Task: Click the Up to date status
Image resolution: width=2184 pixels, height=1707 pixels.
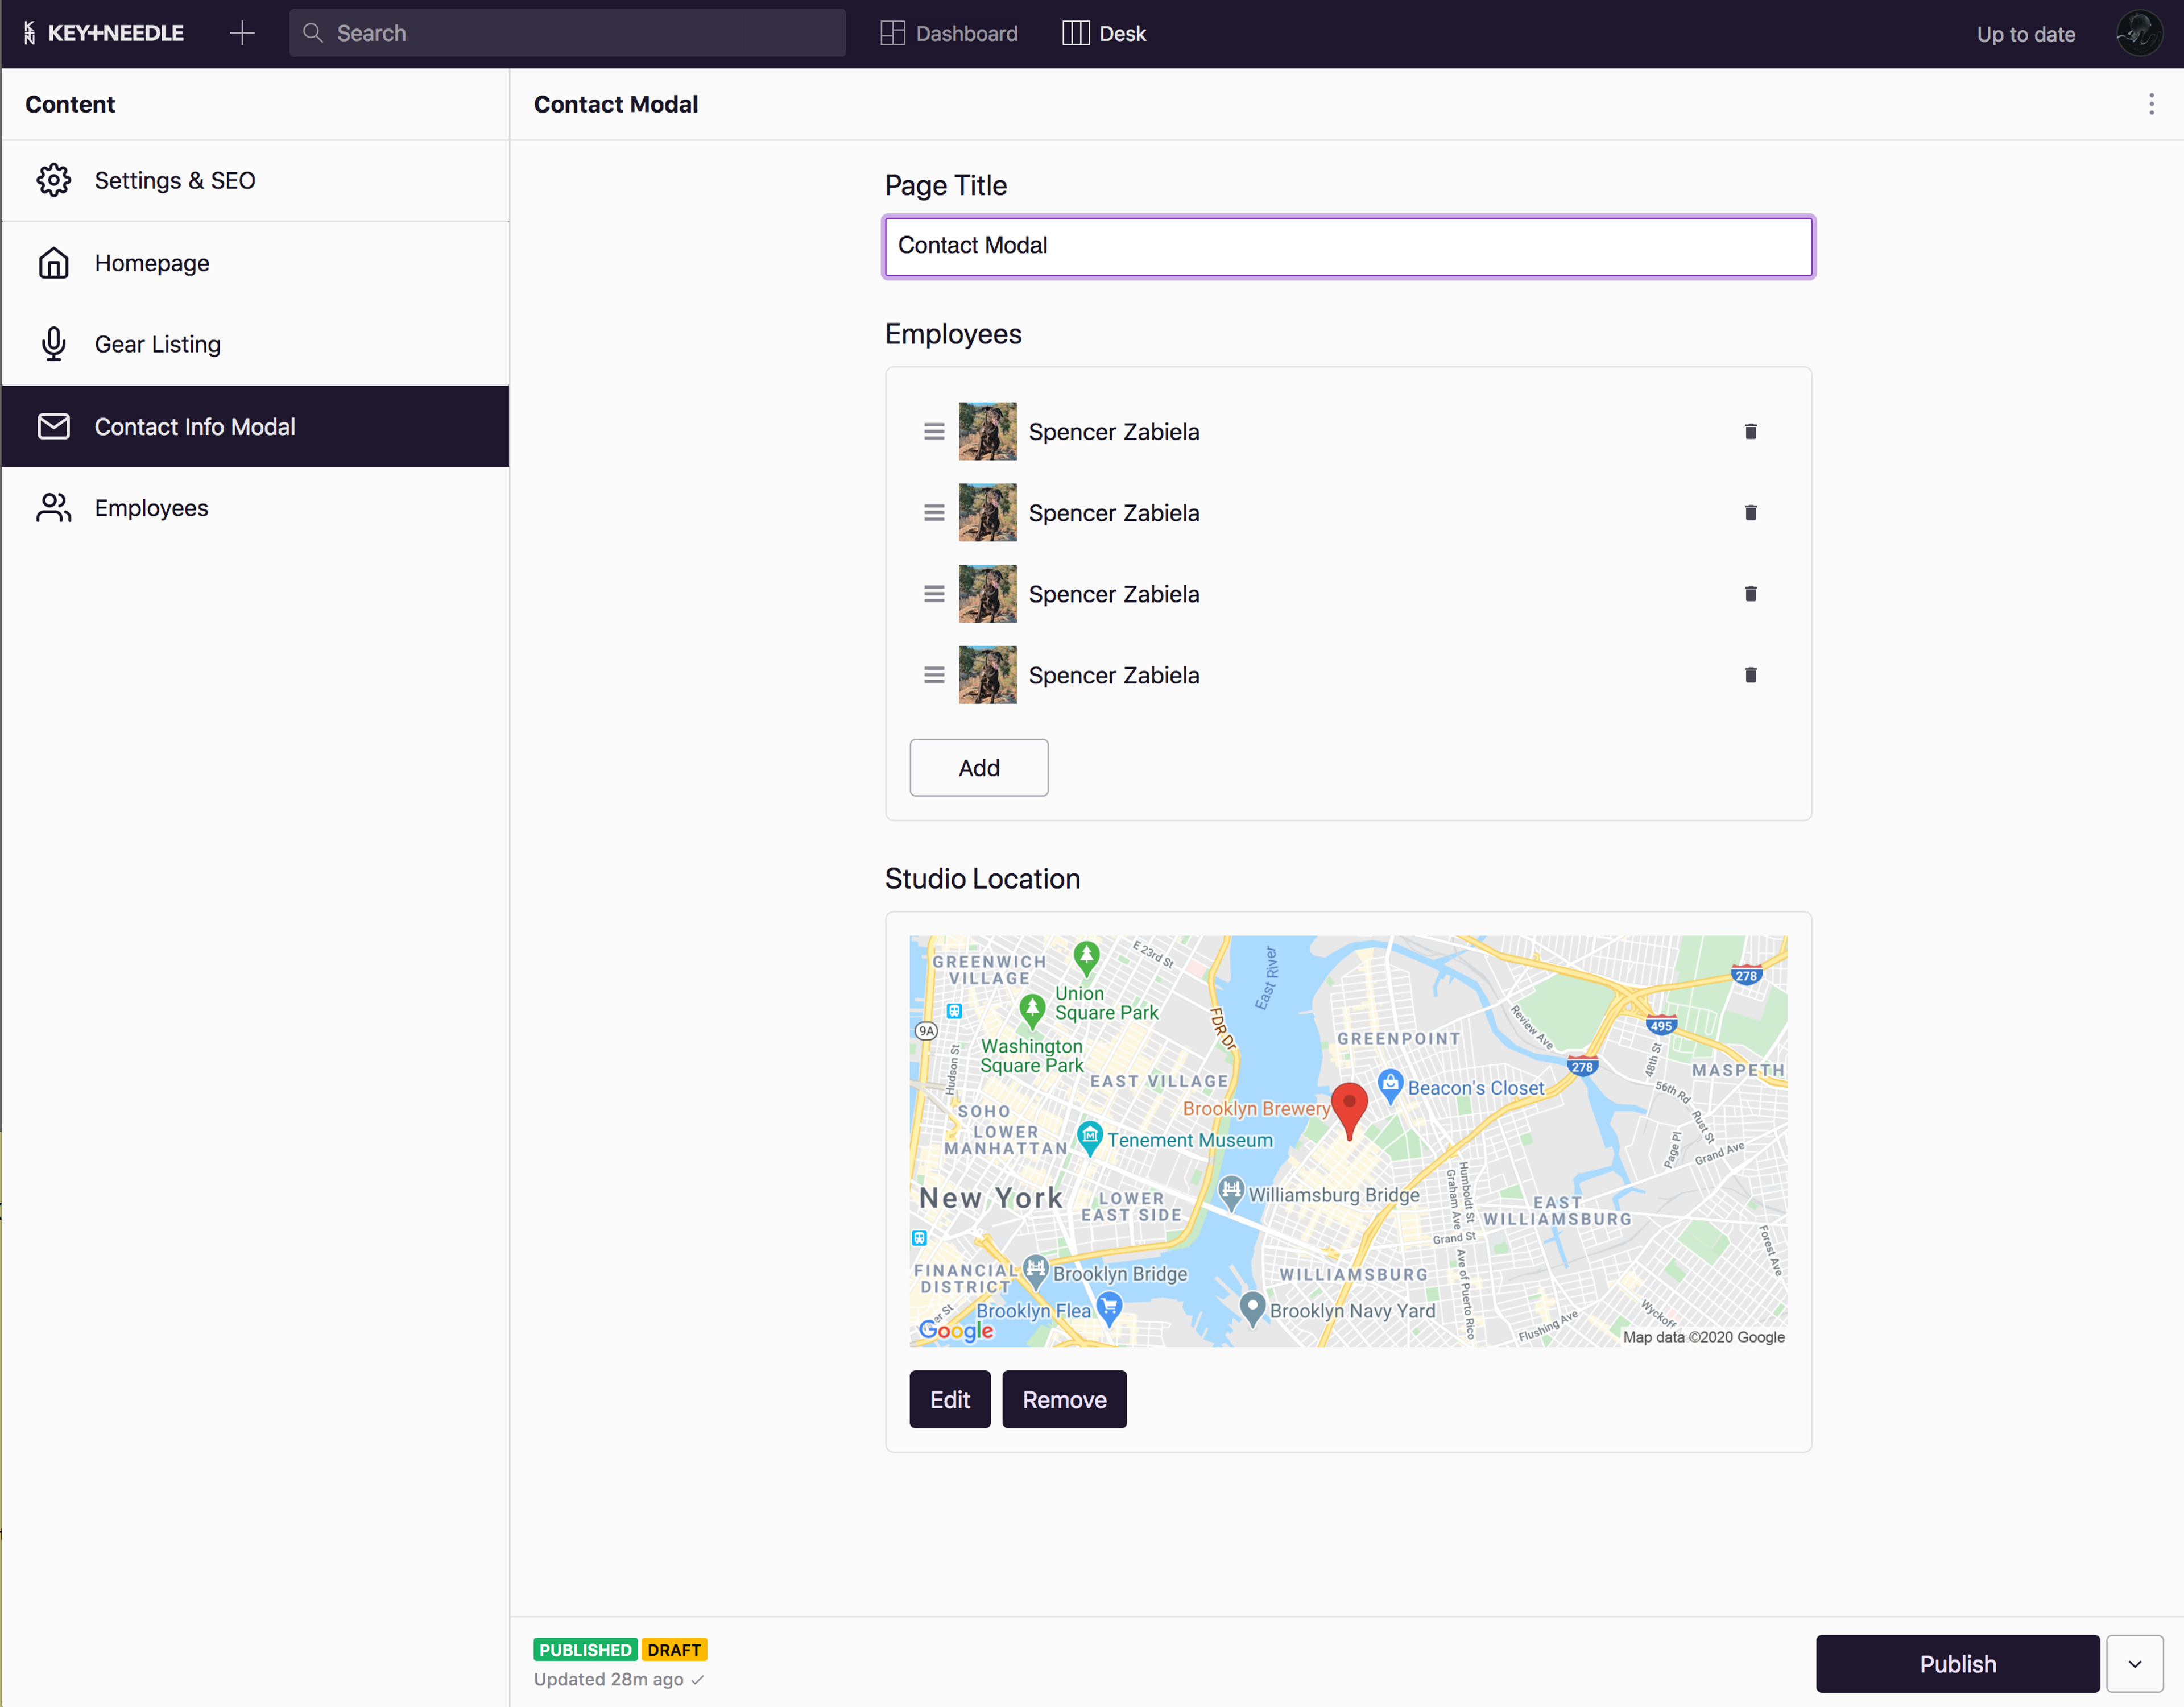Action: pyautogui.click(x=2026, y=34)
